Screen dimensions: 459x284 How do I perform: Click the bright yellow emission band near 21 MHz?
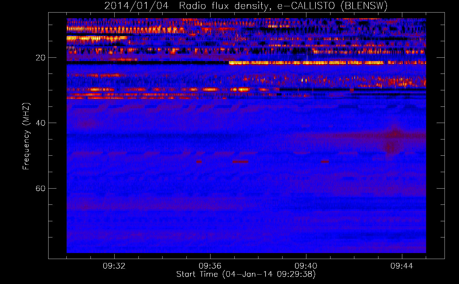327,63
